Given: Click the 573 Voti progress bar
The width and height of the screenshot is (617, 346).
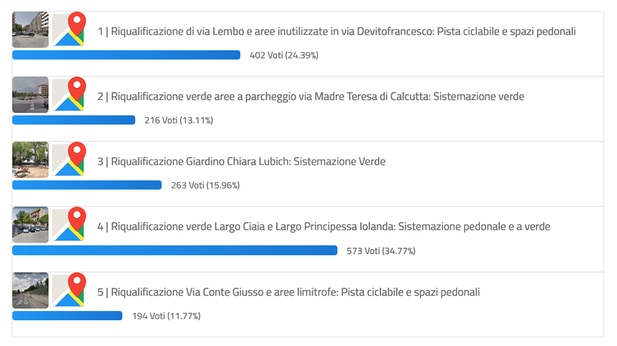Looking at the screenshot, I should point(175,251).
